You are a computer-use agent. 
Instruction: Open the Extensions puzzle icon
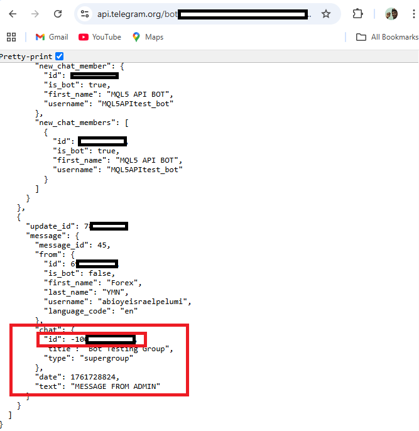[x=357, y=14]
